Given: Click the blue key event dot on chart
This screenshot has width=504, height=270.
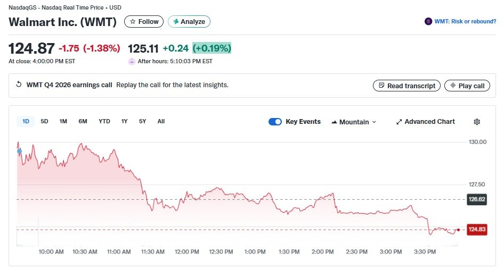Looking at the screenshot, I should (20, 151).
